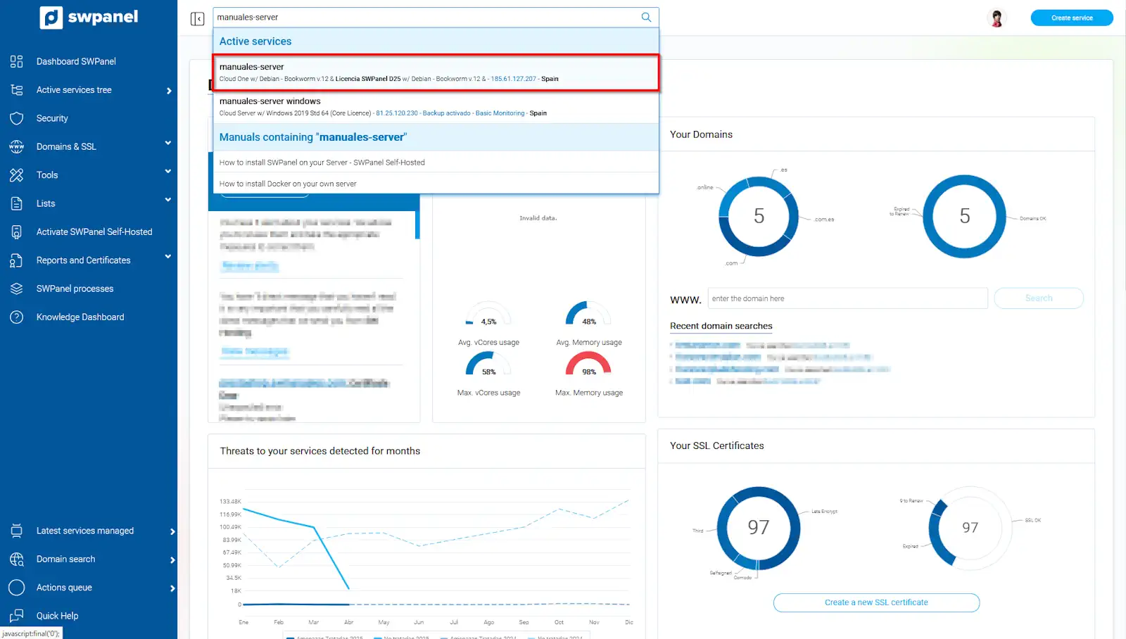Click the Invalid data. message

538,218
